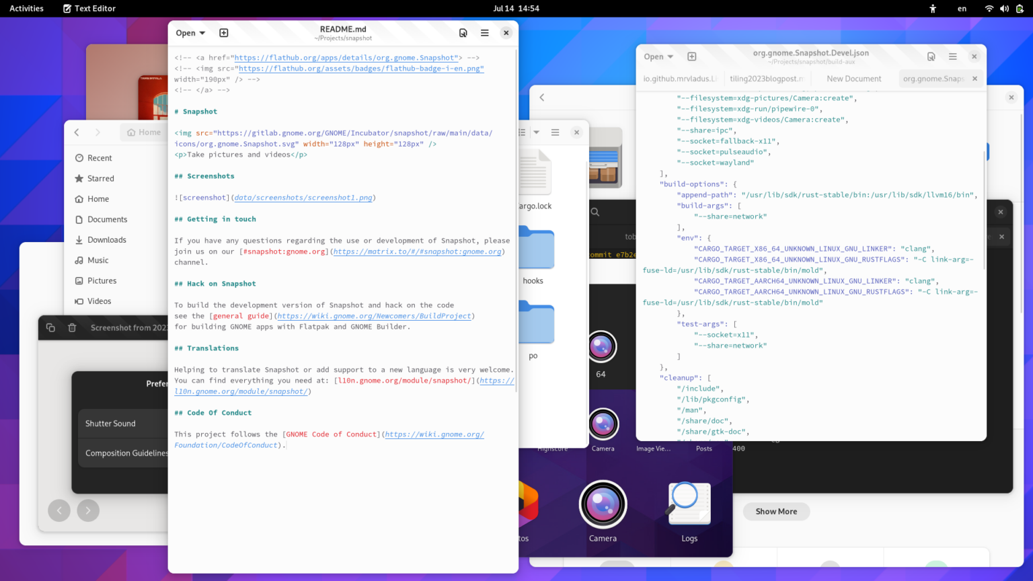1033x581 pixels.
Task: Click the Shutter Sound row
Action: click(x=123, y=424)
